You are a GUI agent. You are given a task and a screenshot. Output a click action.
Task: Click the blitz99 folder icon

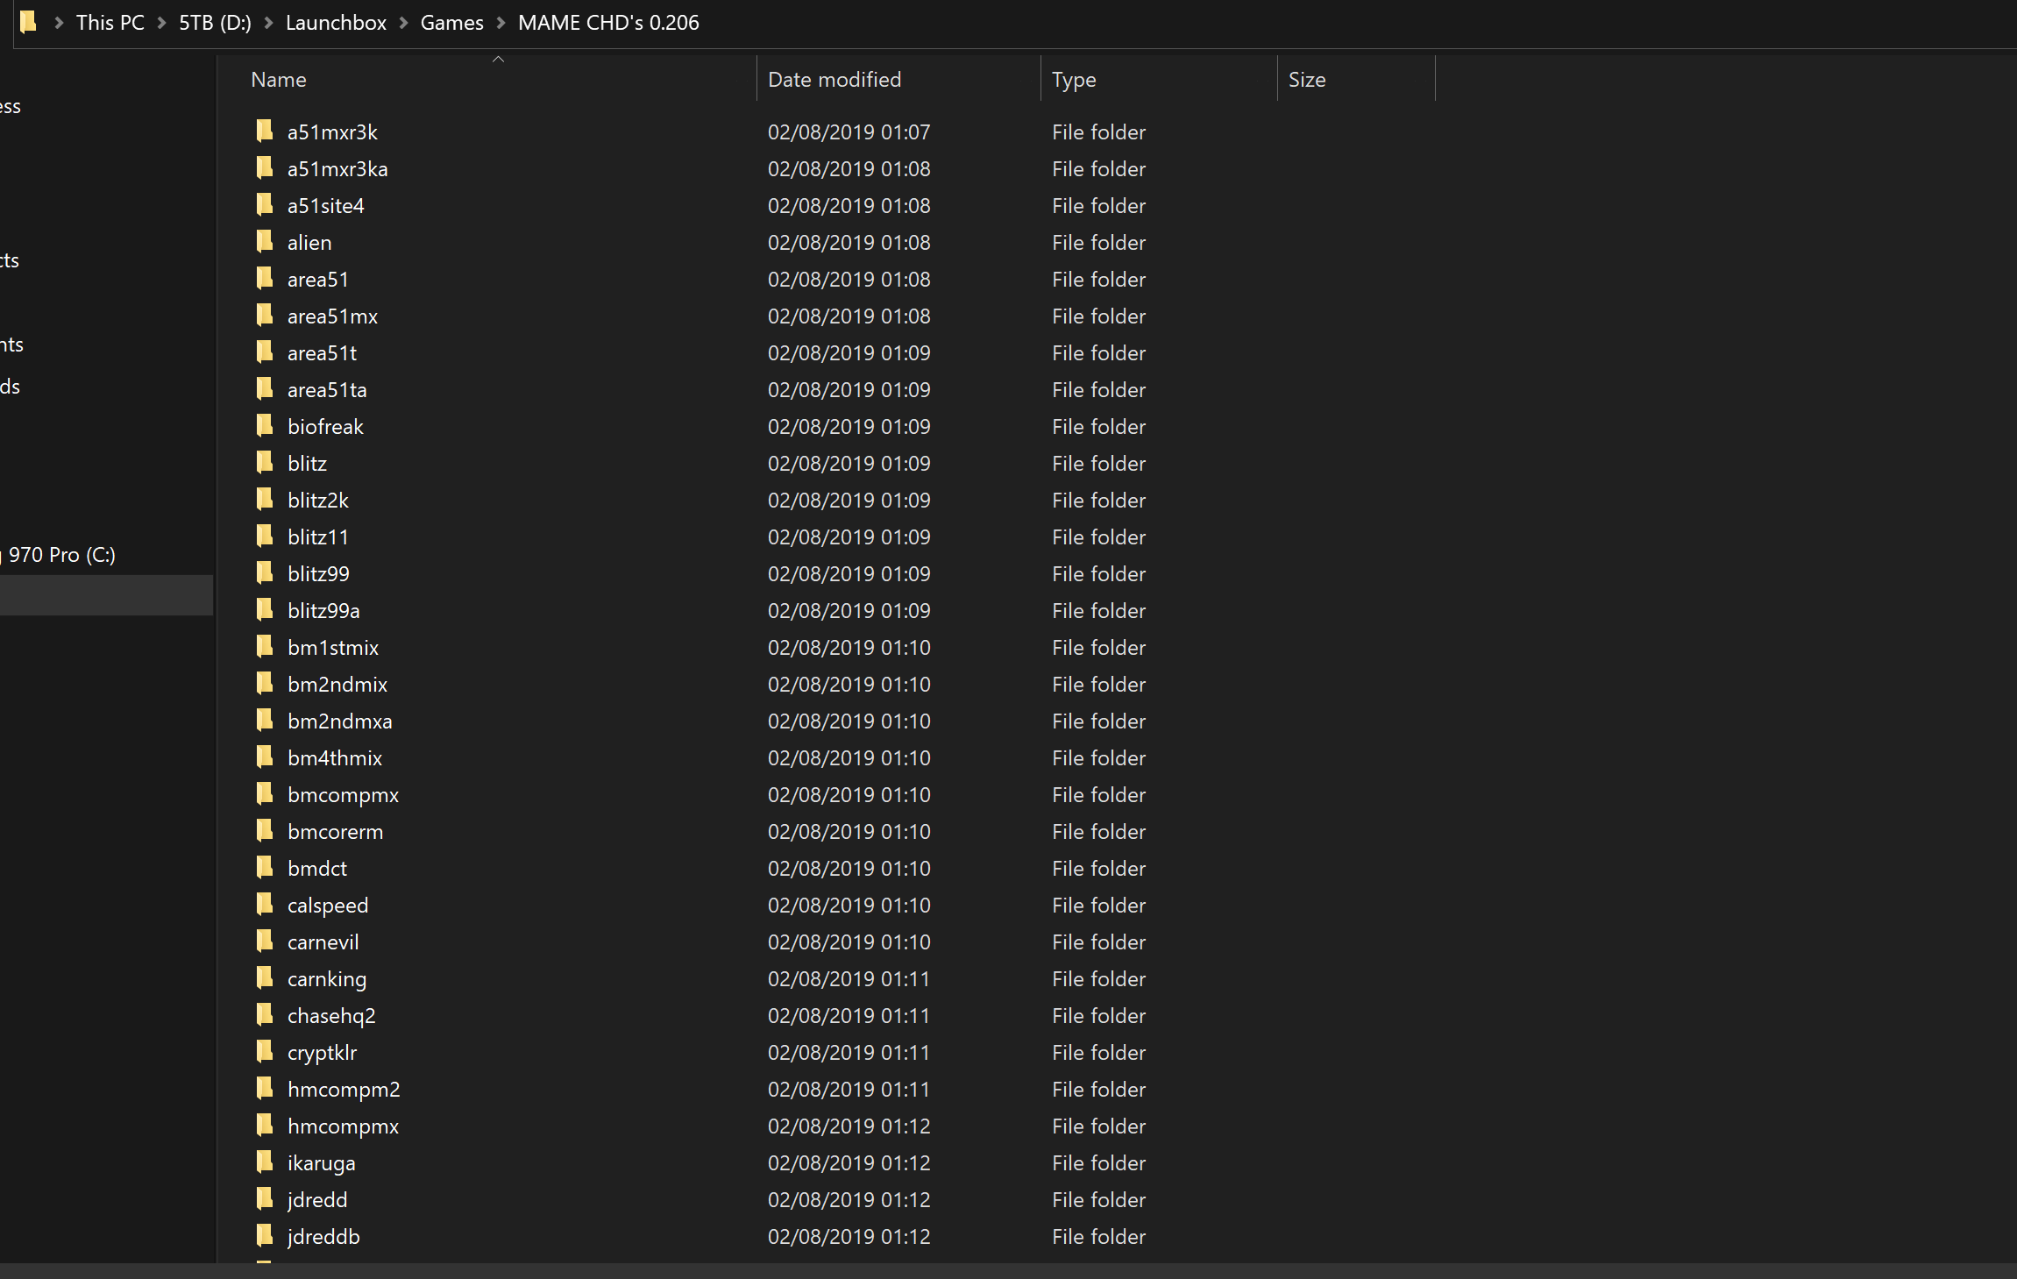point(265,573)
